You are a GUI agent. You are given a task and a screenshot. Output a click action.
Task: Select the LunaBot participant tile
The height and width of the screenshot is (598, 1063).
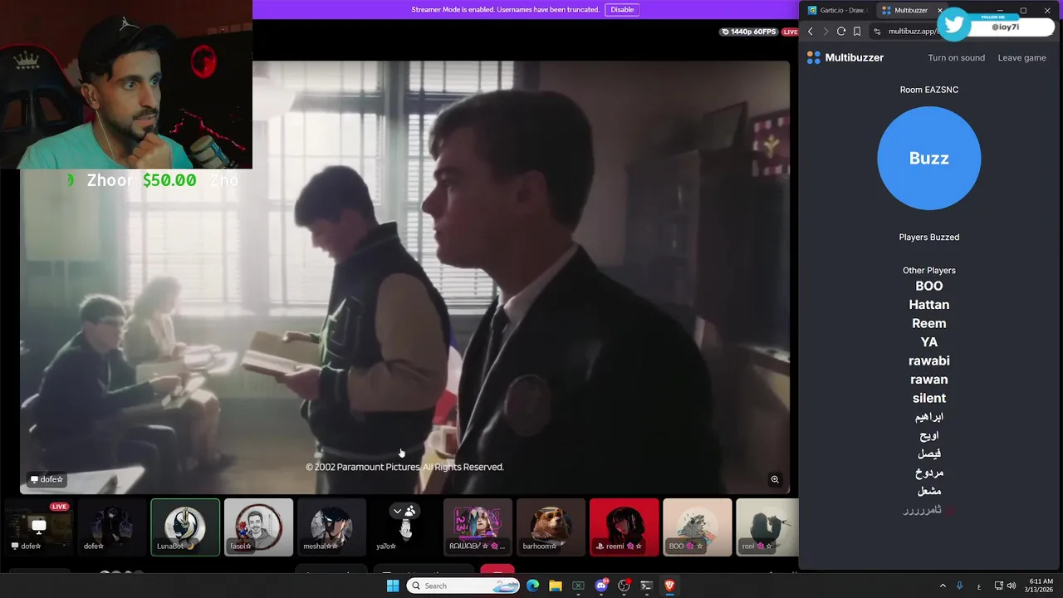[185, 527]
